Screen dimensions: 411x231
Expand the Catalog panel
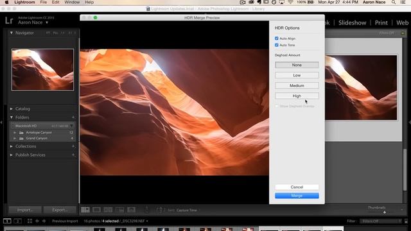[x=12, y=108]
